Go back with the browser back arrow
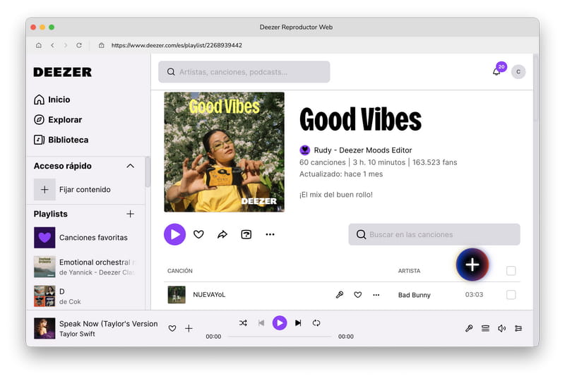This screenshot has height=381, width=565. pyautogui.click(x=52, y=45)
